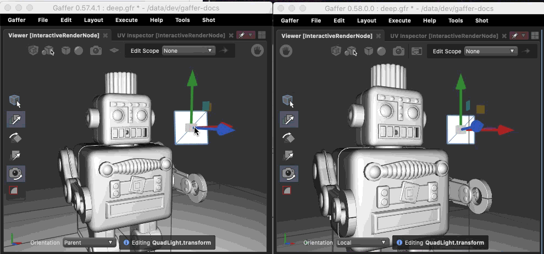Screen dimensions: 544x254
Task: Close UV Inspector tab in 0.57.4.1 window
Action: [x=231, y=35]
